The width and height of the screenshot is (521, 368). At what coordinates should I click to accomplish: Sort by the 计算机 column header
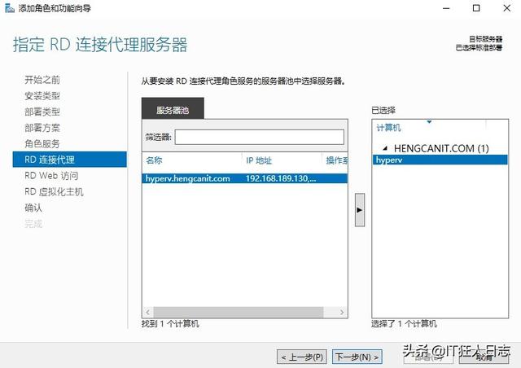click(389, 128)
